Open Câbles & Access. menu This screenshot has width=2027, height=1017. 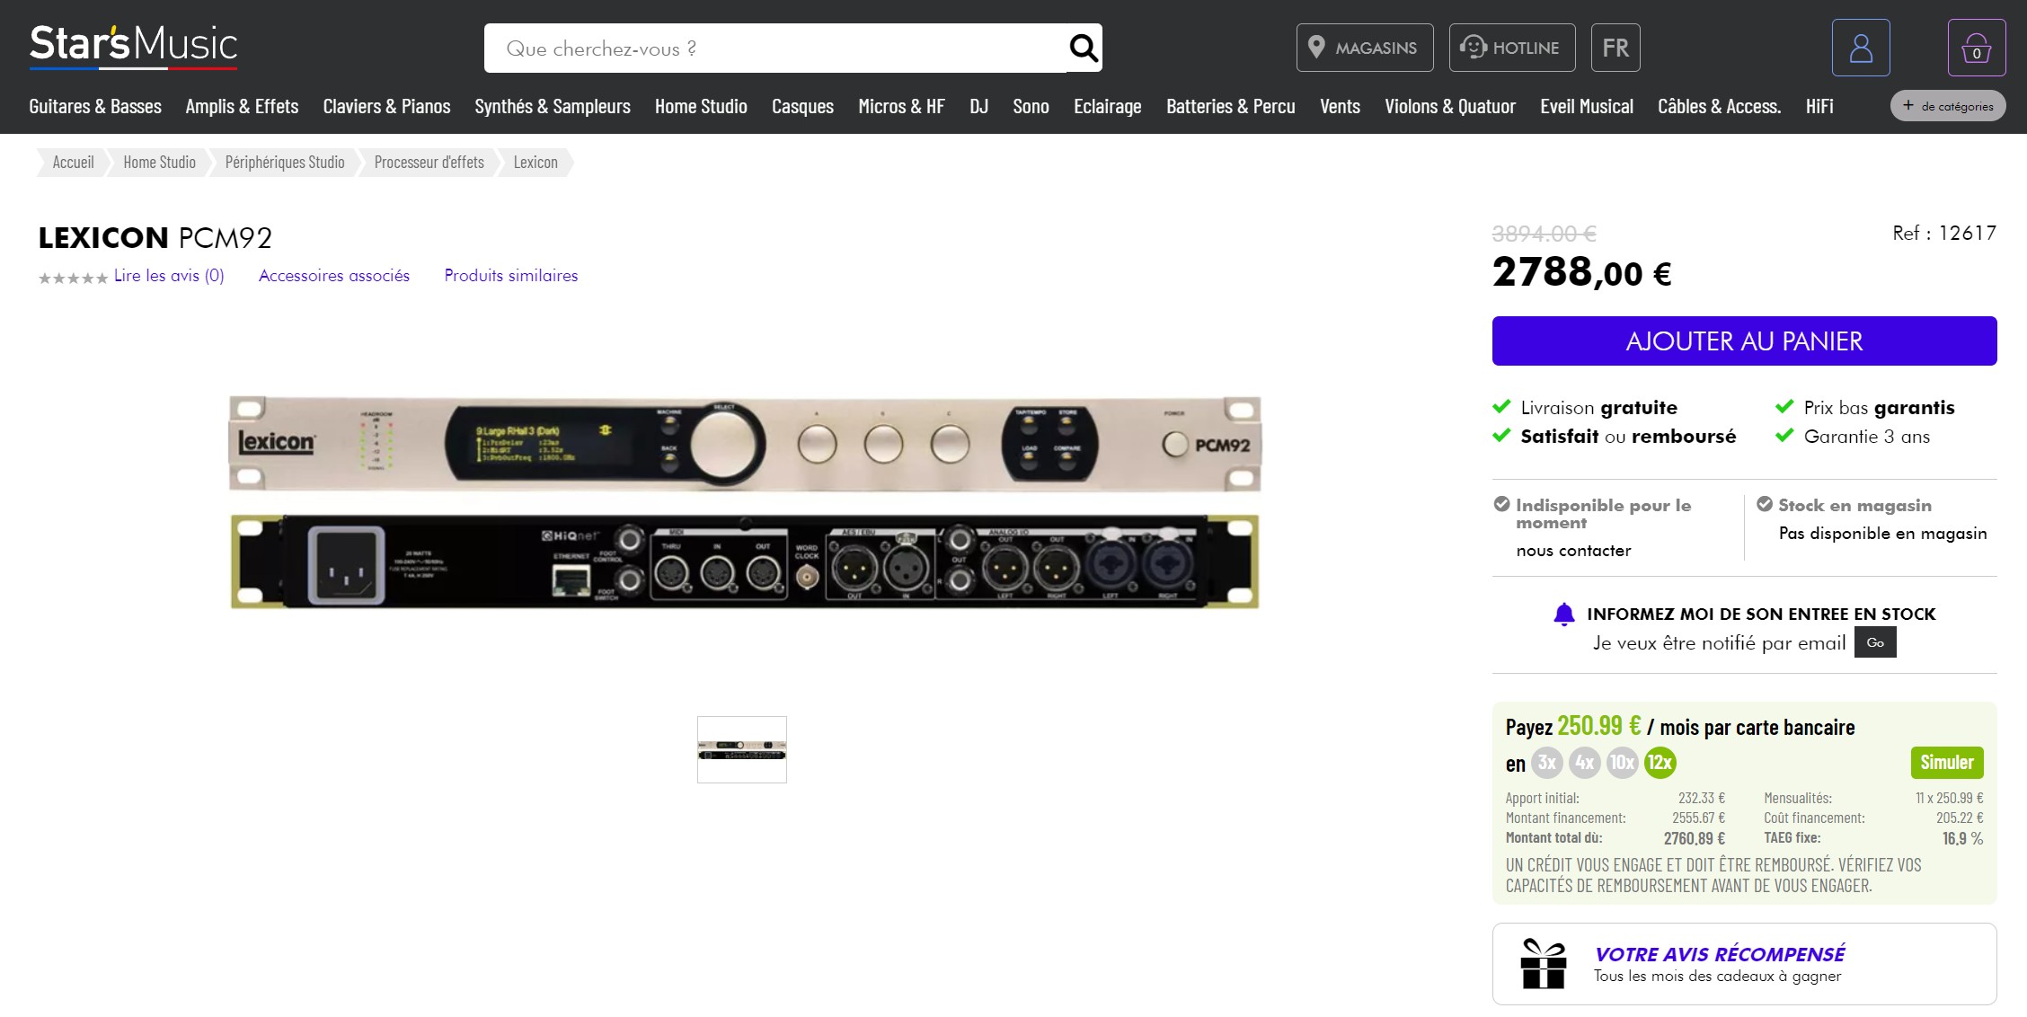tap(1719, 107)
